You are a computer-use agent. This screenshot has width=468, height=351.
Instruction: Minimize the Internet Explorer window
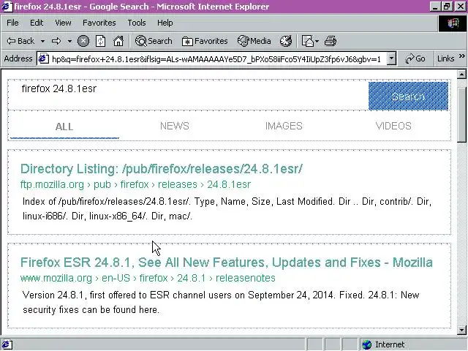coord(435,7)
